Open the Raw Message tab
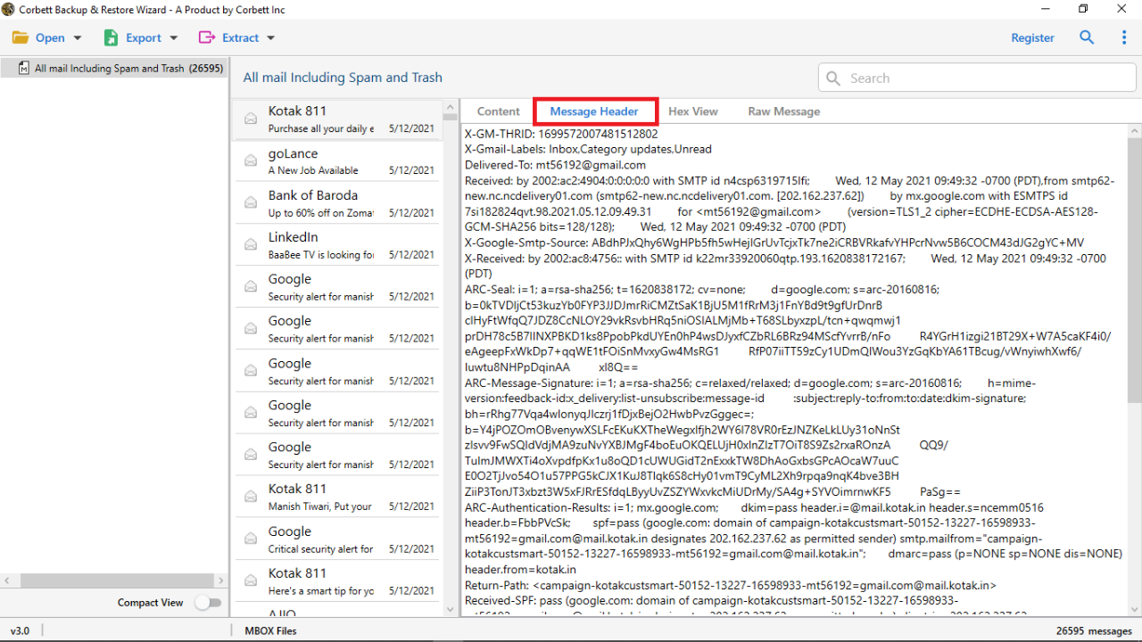1142x642 pixels. [x=783, y=111]
